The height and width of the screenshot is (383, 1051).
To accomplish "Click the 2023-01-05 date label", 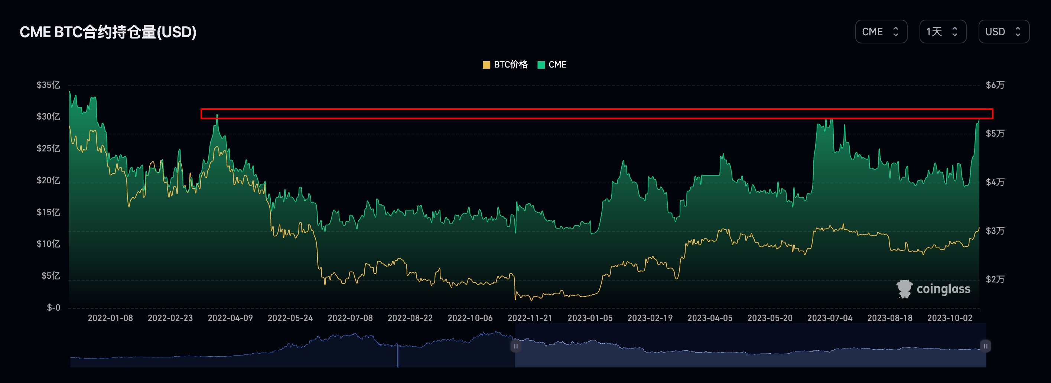I will pos(590,318).
